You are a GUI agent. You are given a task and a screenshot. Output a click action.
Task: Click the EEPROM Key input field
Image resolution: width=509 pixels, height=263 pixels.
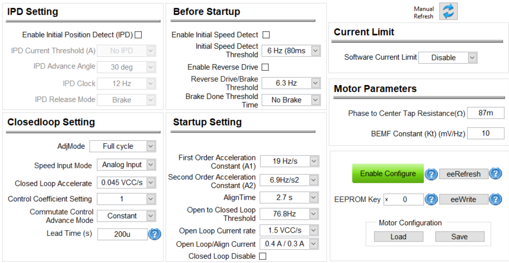(x=404, y=199)
